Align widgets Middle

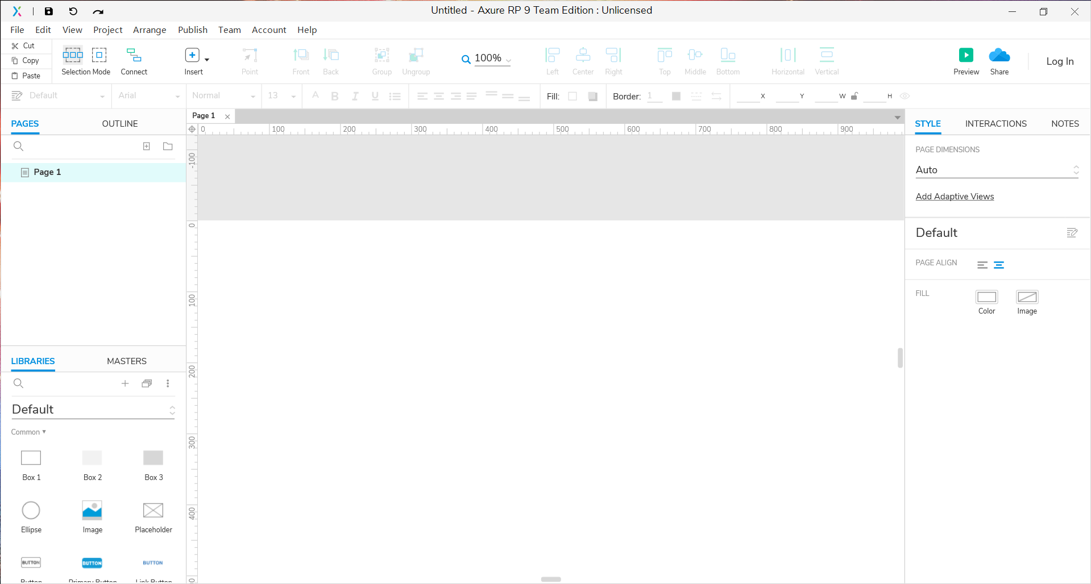click(695, 61)
